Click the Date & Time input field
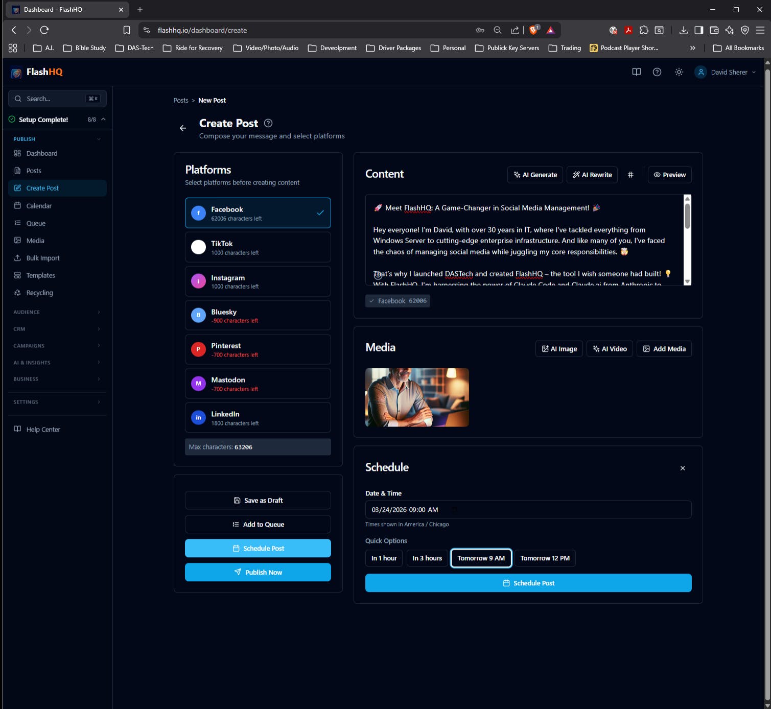The width and height of the screenshot is (771, 709). pos(528,510)
